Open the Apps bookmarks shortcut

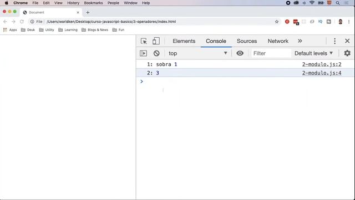(x=10, y=29)
